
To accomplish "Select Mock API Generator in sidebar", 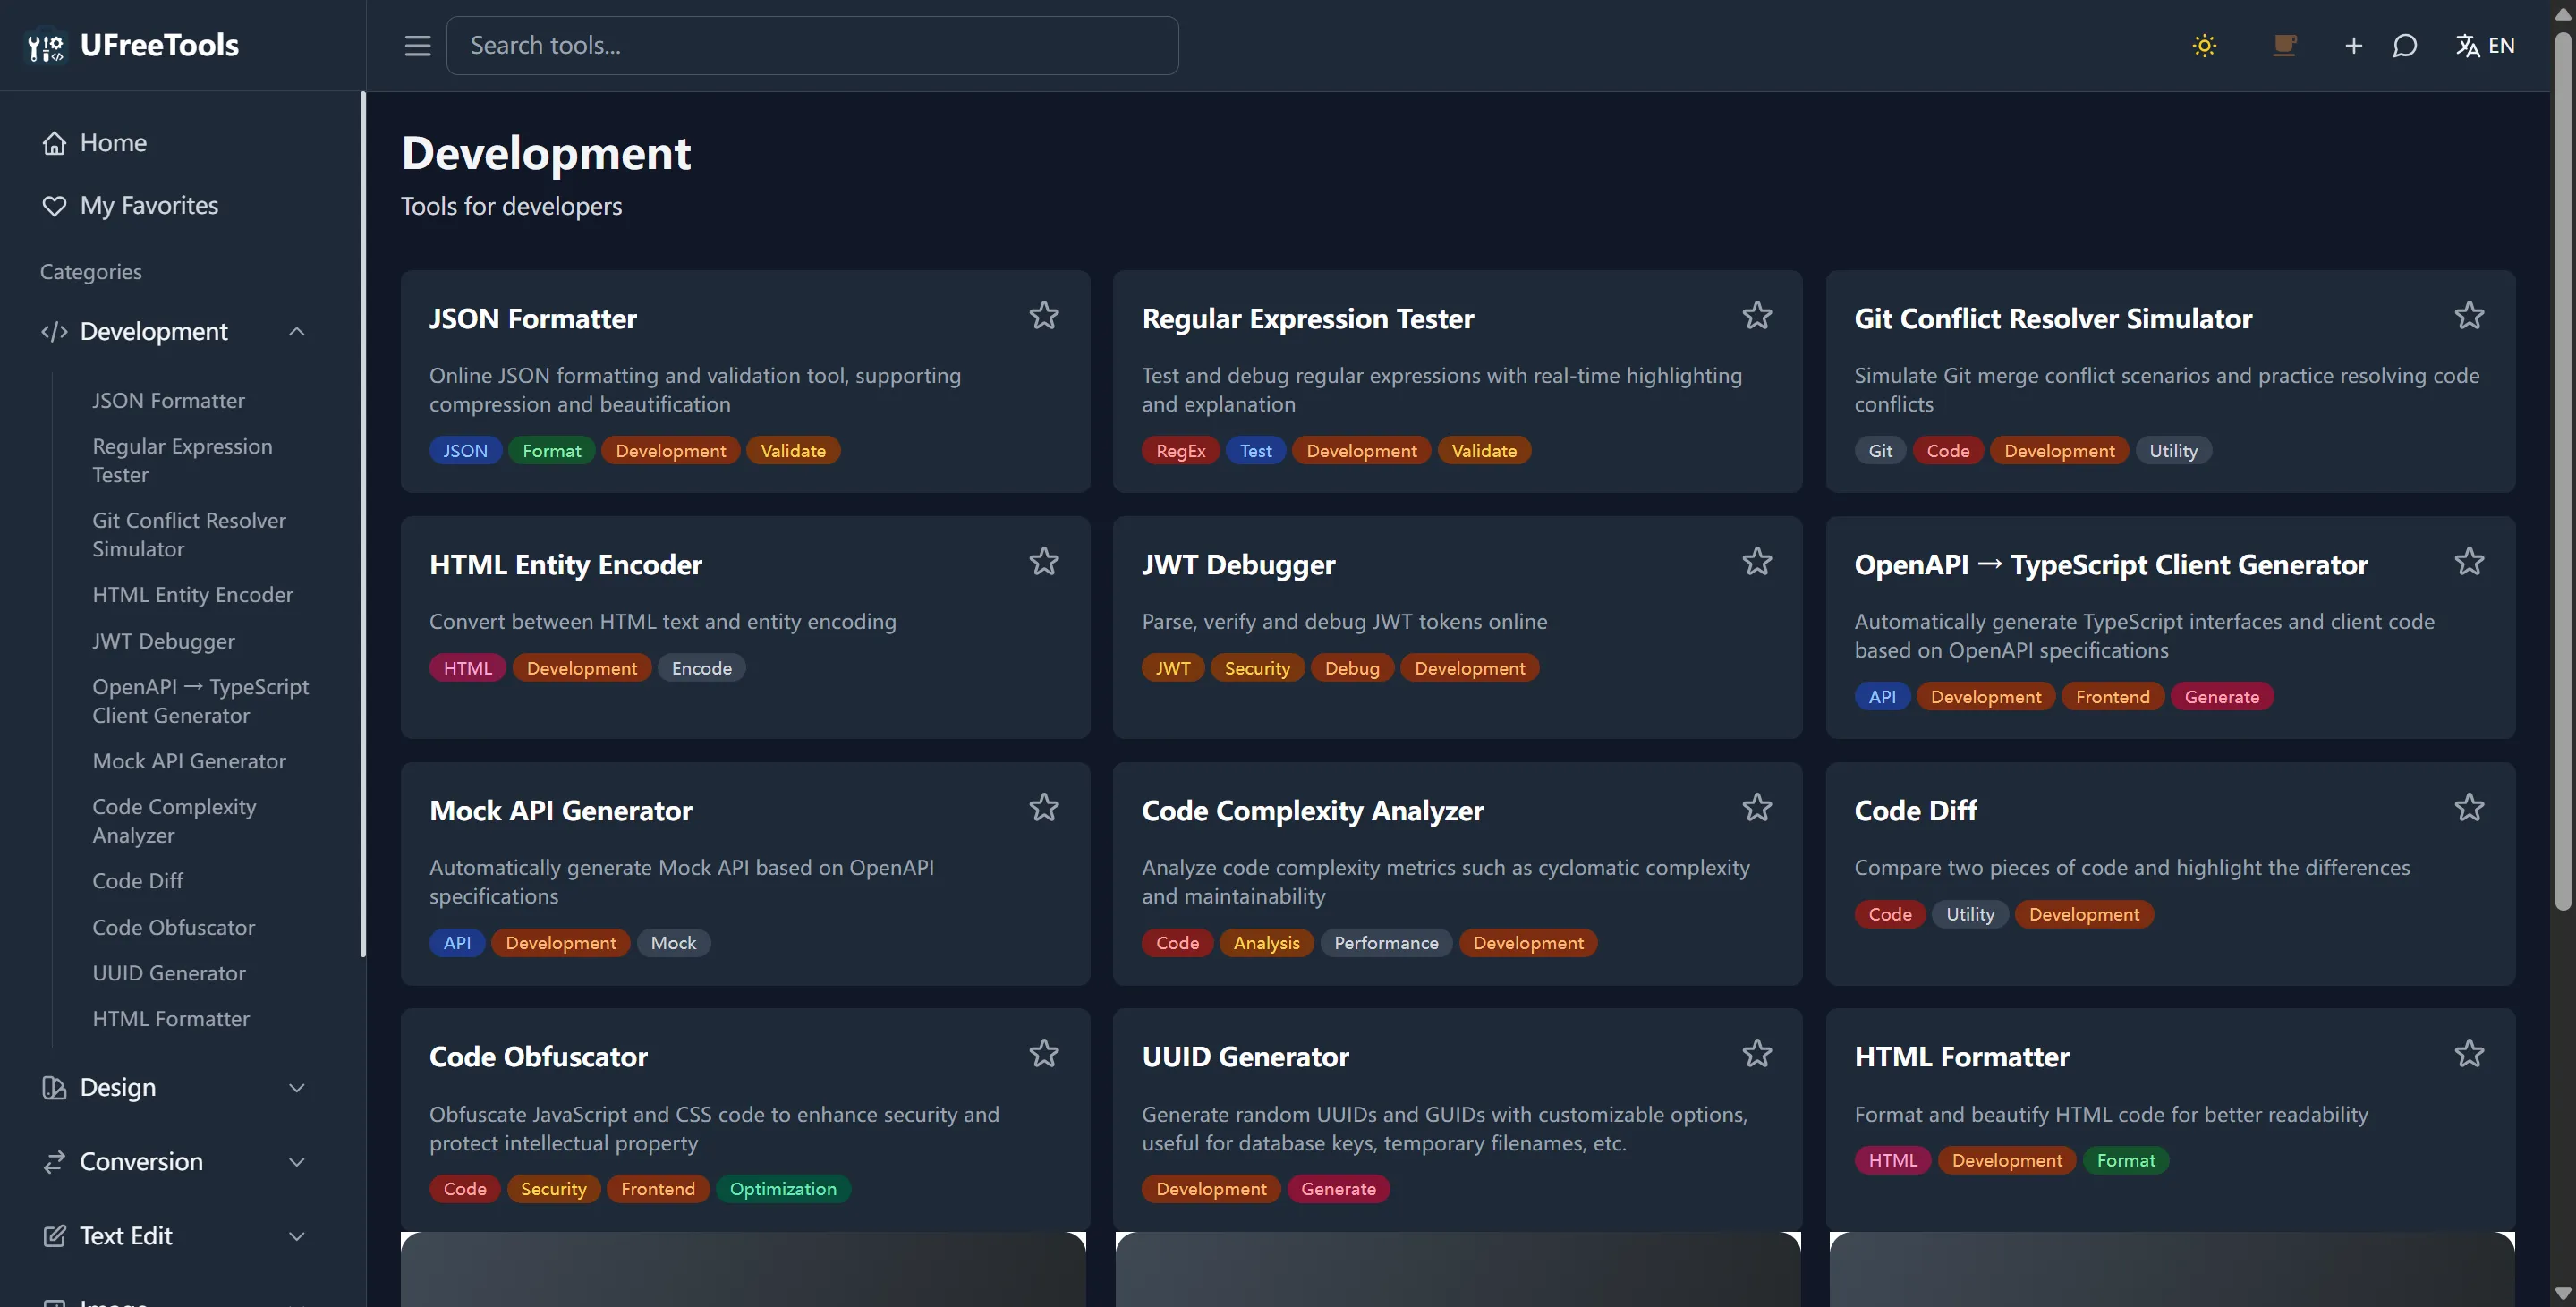I will 189,762.
